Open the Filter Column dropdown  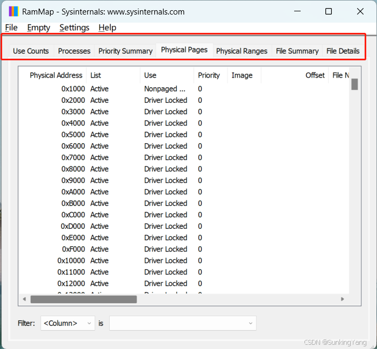pos(68,323)
